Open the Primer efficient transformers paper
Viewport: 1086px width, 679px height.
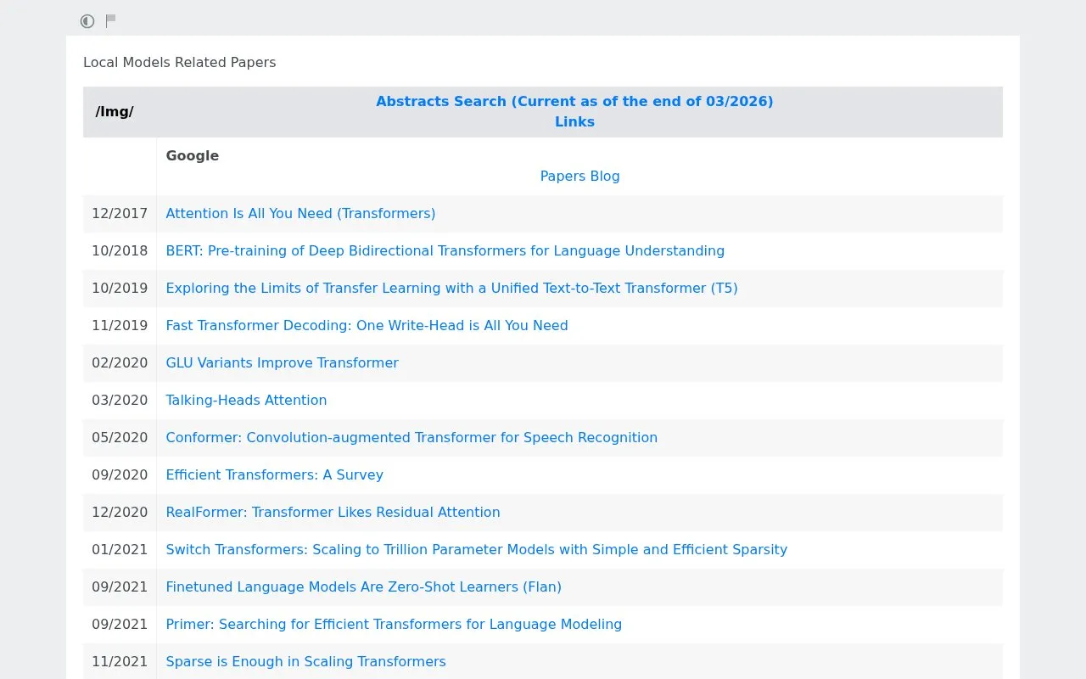click(x=394, y=624)
